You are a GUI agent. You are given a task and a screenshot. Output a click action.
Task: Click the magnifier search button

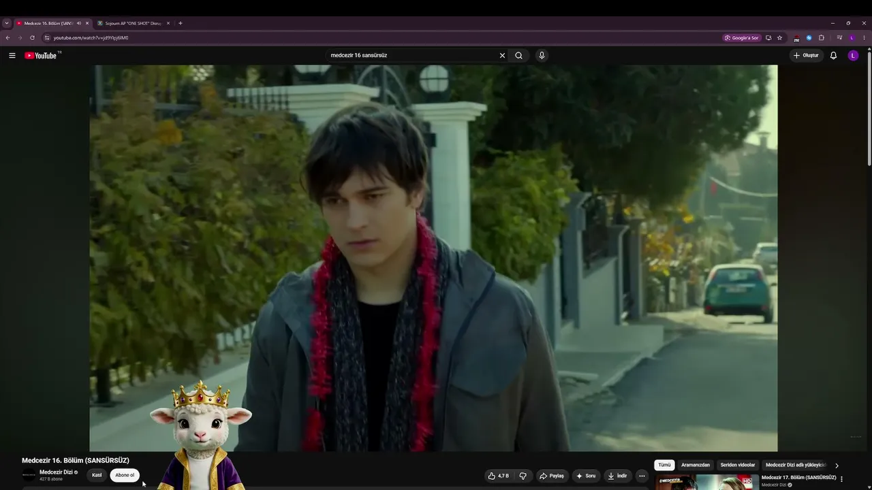pyautogui.click(x=518, y=55)
